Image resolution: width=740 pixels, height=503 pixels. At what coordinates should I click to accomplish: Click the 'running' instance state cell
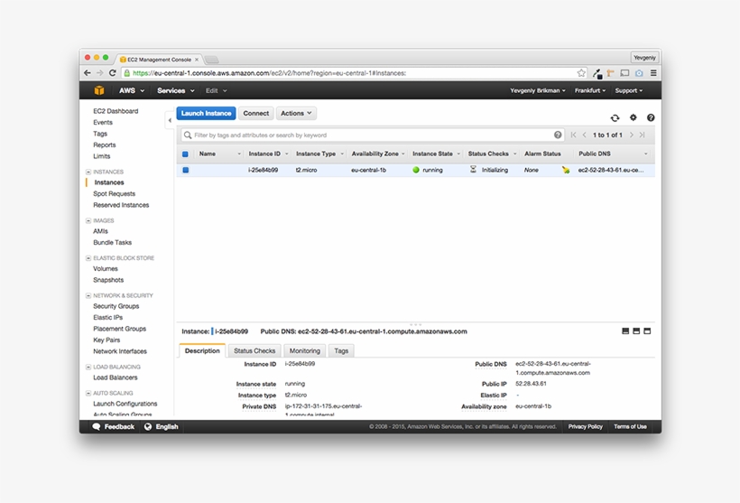pos(432,170)
